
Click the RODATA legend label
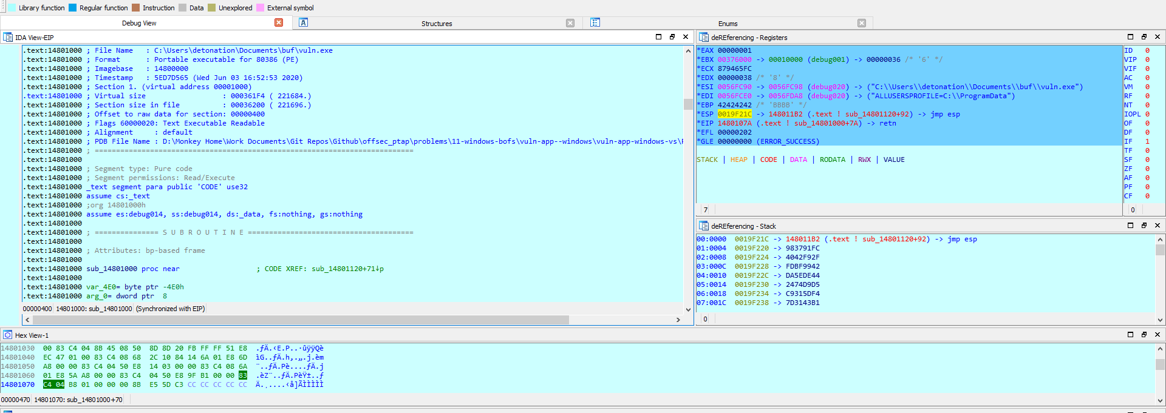coord(832,159)
